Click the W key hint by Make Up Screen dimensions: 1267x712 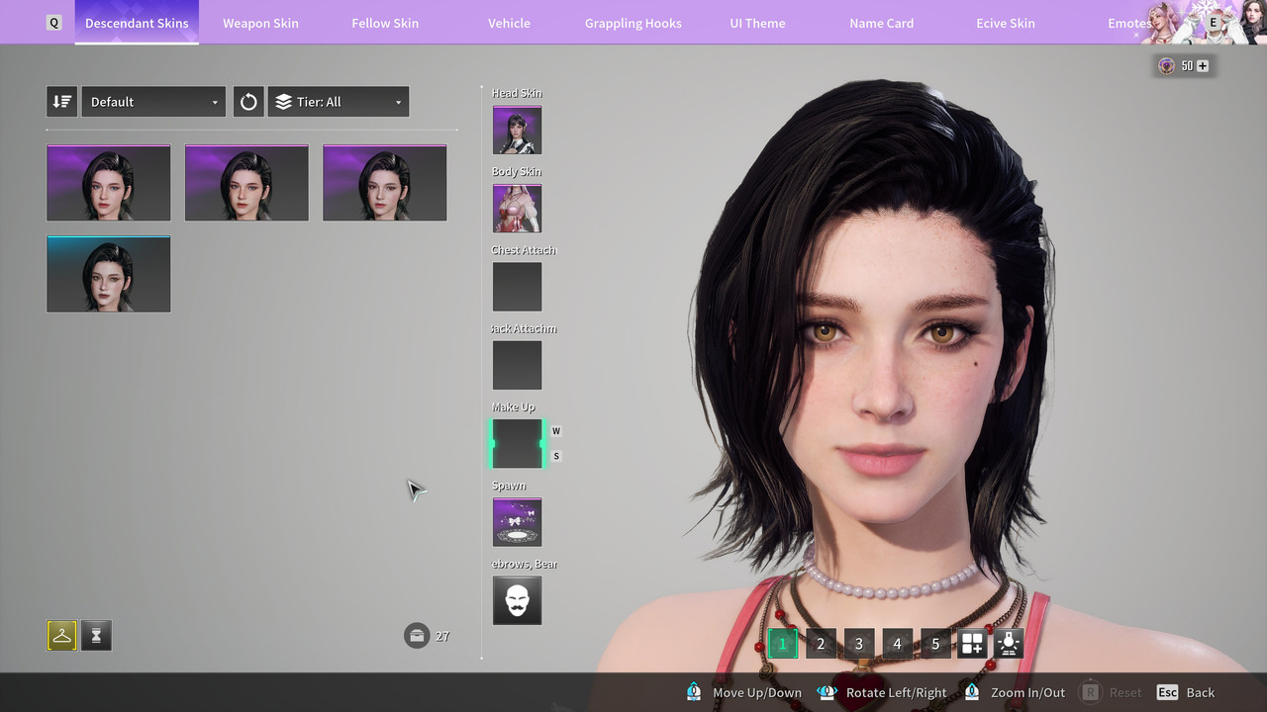(x=556, y=431)
